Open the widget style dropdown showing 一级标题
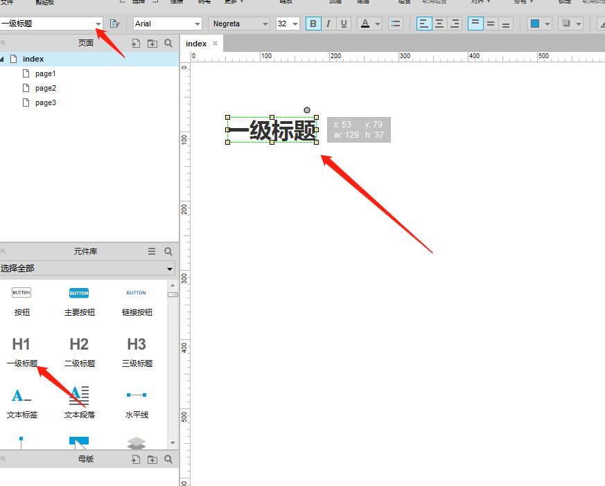Image resolution: width=605 pixels, height=486 pixels. point(51,24)
